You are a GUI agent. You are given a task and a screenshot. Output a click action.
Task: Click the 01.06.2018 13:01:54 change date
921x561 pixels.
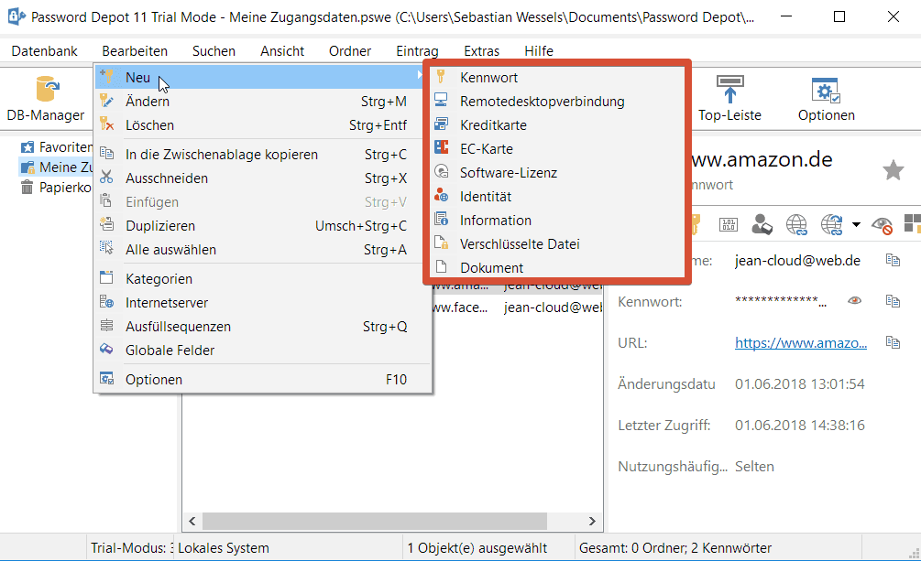(x=799, y=383)
